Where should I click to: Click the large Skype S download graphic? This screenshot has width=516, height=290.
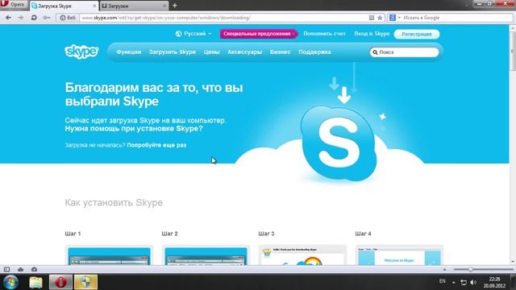pyautogui.click(x=339, y=143)
